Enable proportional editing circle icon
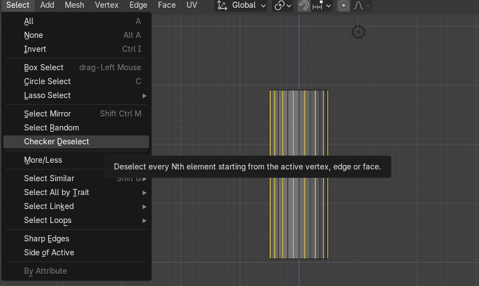This screenshot has height=286, width=479. [344, 6]
